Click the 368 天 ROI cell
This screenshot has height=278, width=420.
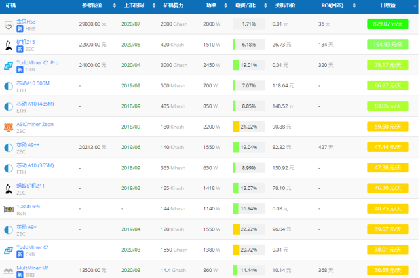point(326,270)
